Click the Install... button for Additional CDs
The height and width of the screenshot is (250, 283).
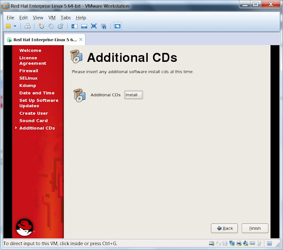point(134,95)
